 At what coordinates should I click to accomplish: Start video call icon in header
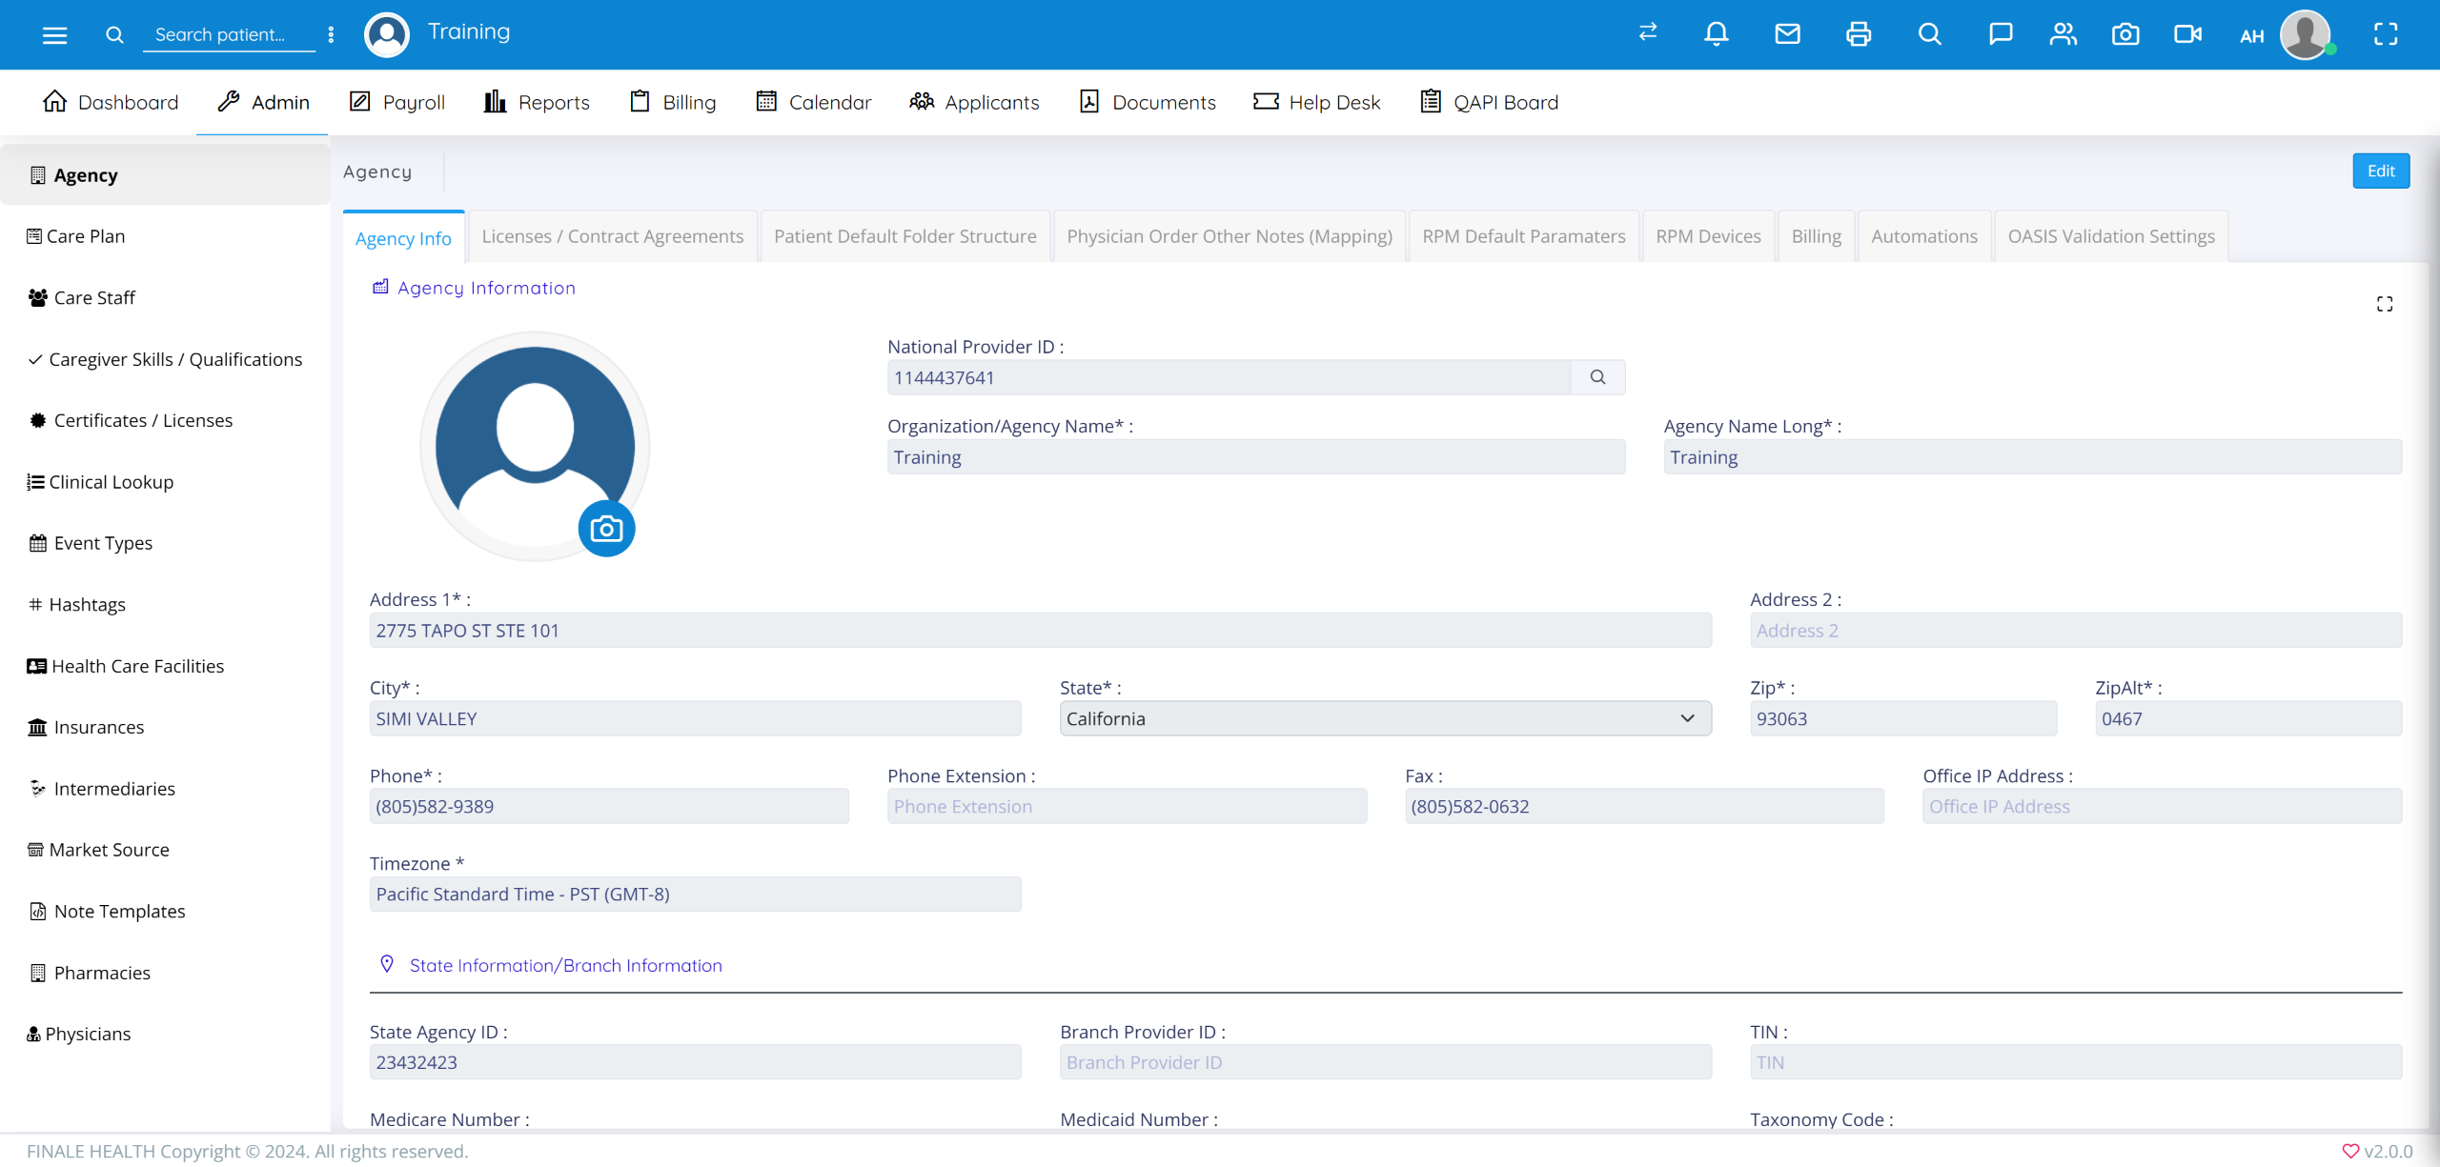(x=2187, y=34)
